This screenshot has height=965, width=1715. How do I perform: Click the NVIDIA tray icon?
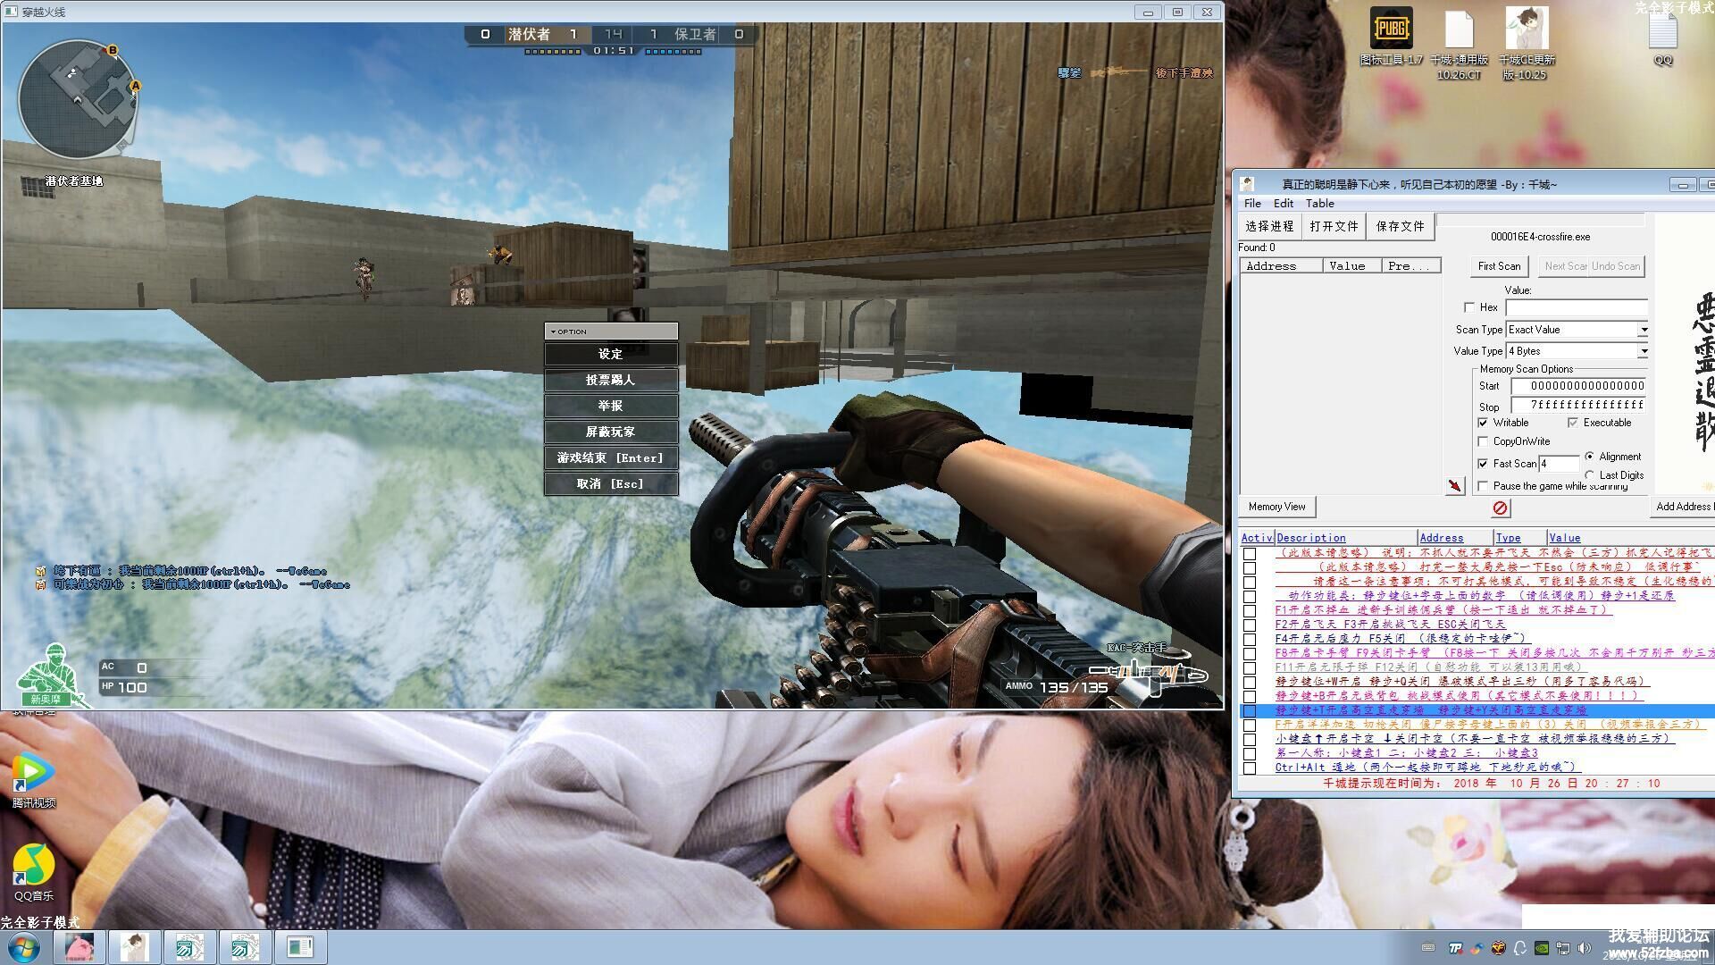1541,948
